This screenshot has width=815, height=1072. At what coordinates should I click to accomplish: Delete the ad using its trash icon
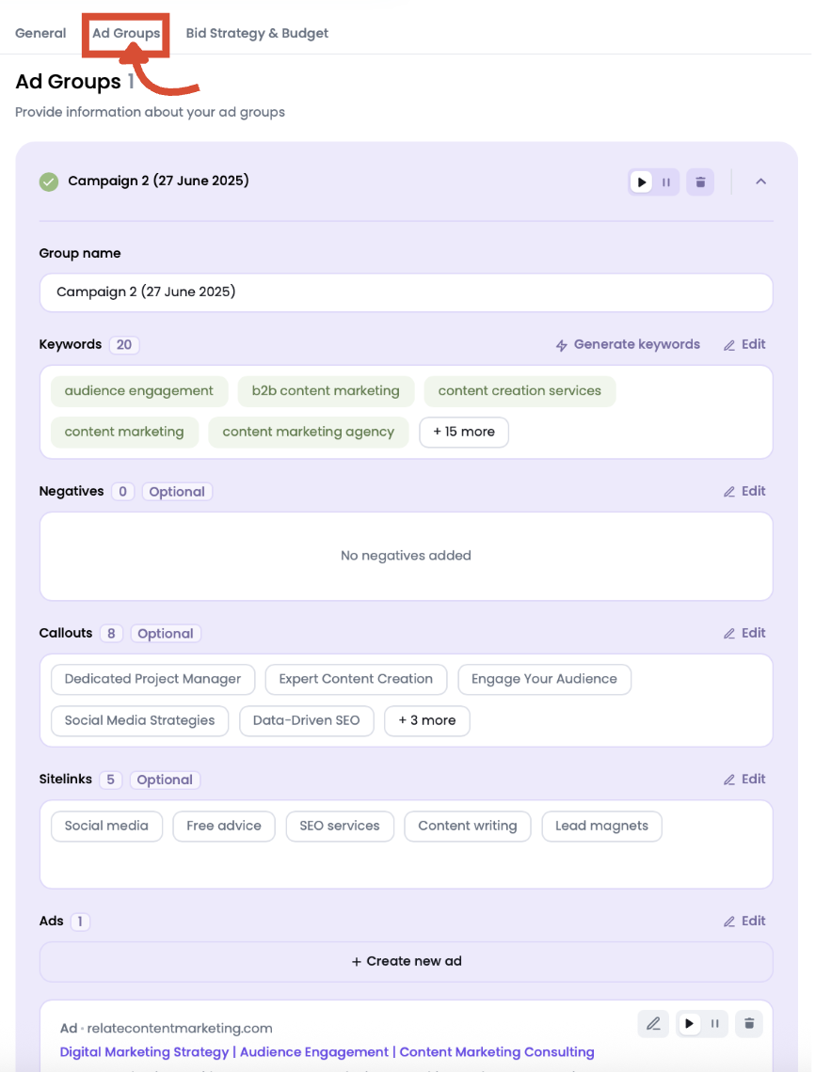(749, 1023)
